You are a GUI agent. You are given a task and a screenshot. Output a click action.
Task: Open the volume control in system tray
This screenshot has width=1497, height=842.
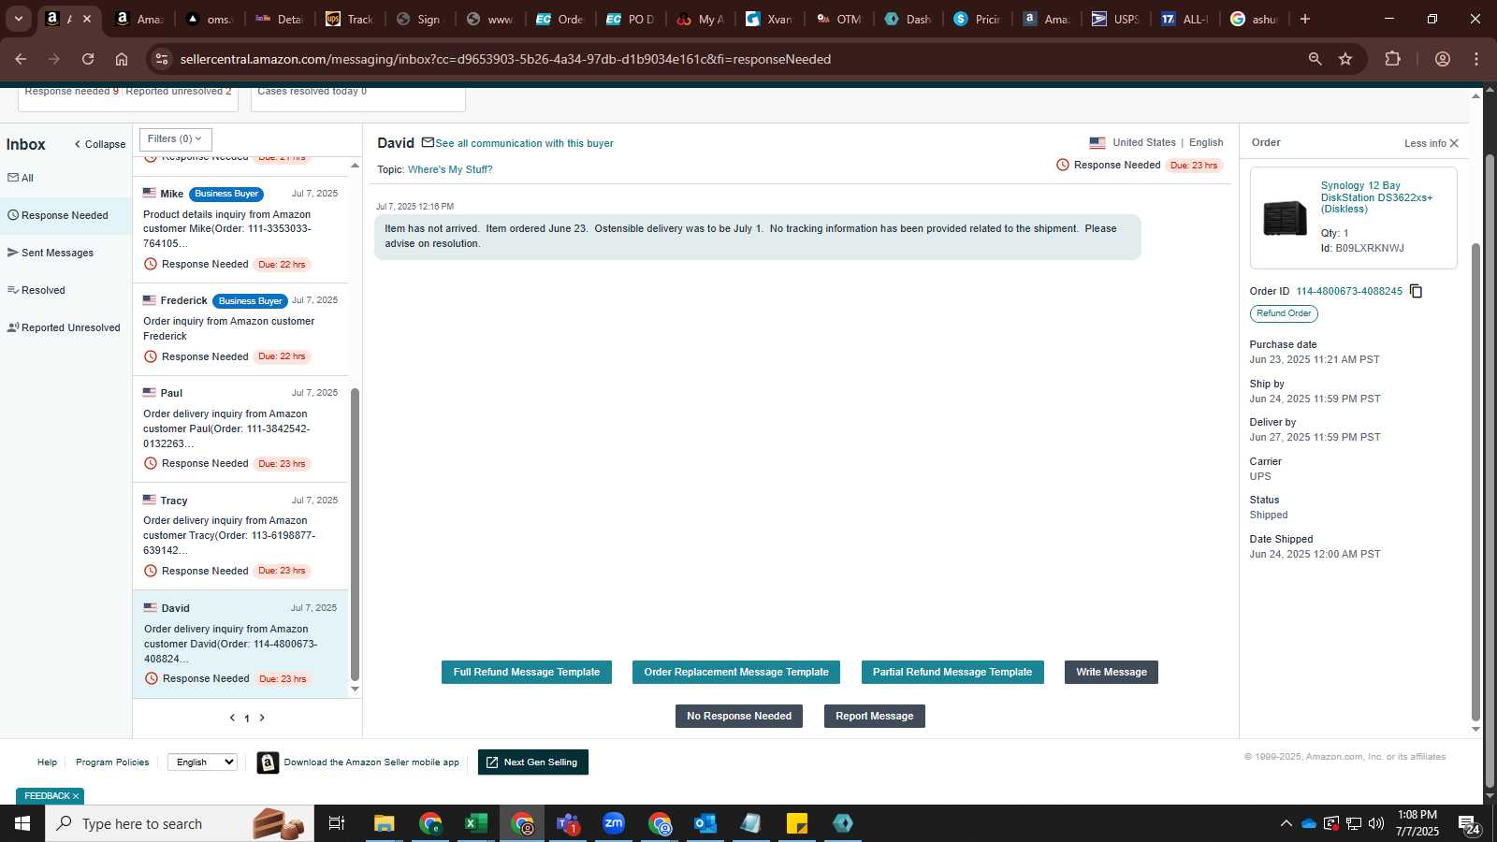tap(1376, 823)
